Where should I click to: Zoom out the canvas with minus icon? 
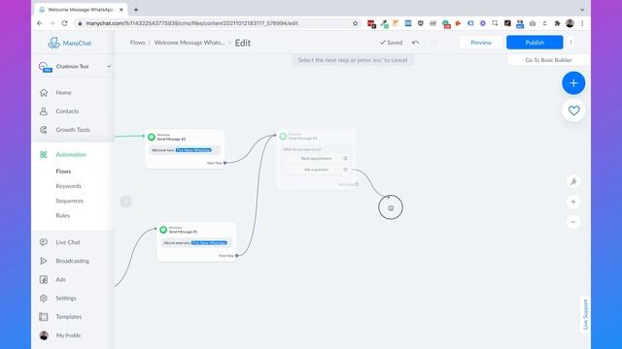tap(573, 222)
